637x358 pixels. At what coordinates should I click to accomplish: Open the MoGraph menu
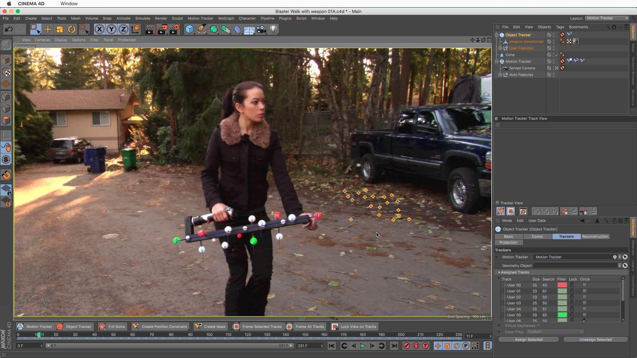[x=226, y=18]
